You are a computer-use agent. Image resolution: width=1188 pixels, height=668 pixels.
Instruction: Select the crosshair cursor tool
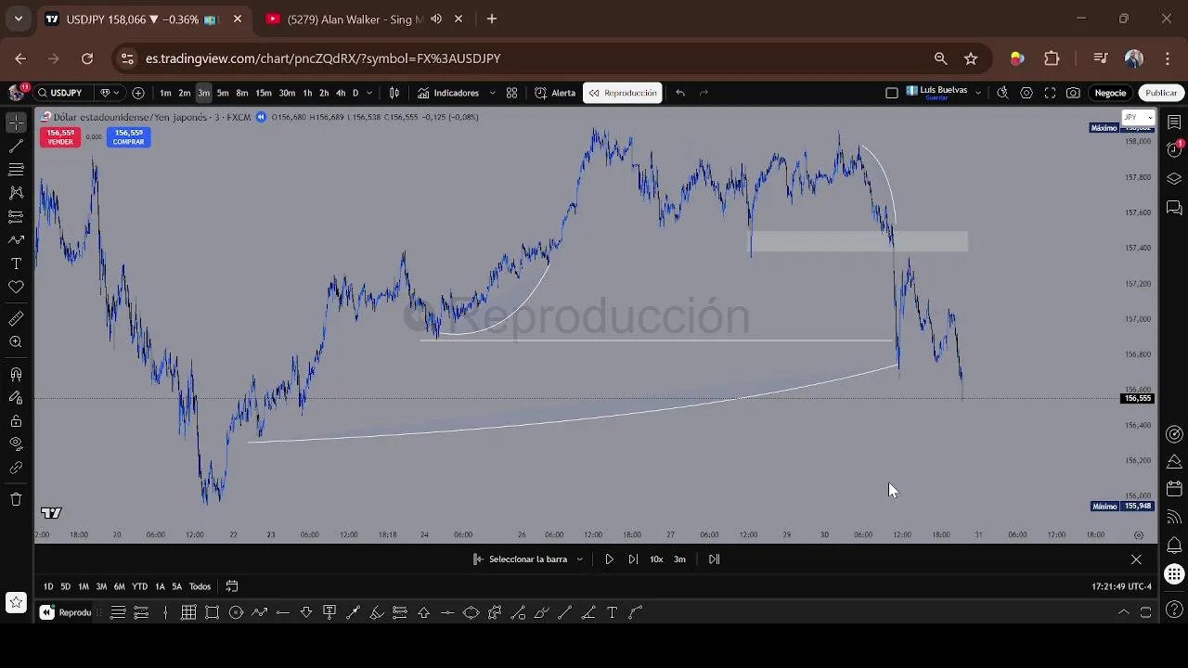pos(16,122)
